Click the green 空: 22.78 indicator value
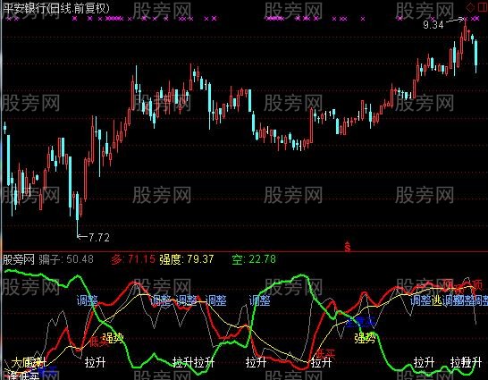 pyautogui.click(x=254, y=259)
